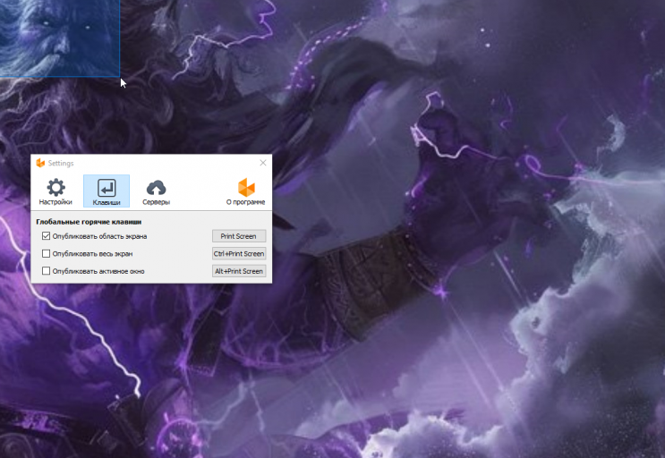Open the О программе tab
This screenshot has height=458, width=665.
tap(245, 191)
